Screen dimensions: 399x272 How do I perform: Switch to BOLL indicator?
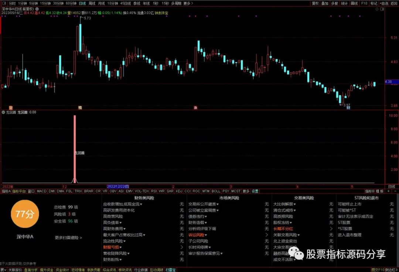216,191
